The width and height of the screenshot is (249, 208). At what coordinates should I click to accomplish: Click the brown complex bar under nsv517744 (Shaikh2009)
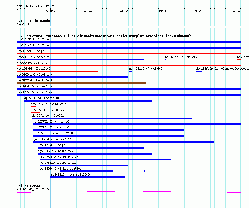tap(81, 83)
